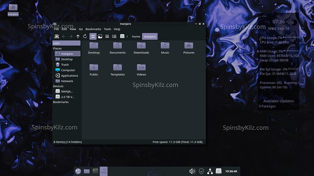This screenshot has height=176, width=314.
Task: Open the Tools menu
Action: click(107, 29)
